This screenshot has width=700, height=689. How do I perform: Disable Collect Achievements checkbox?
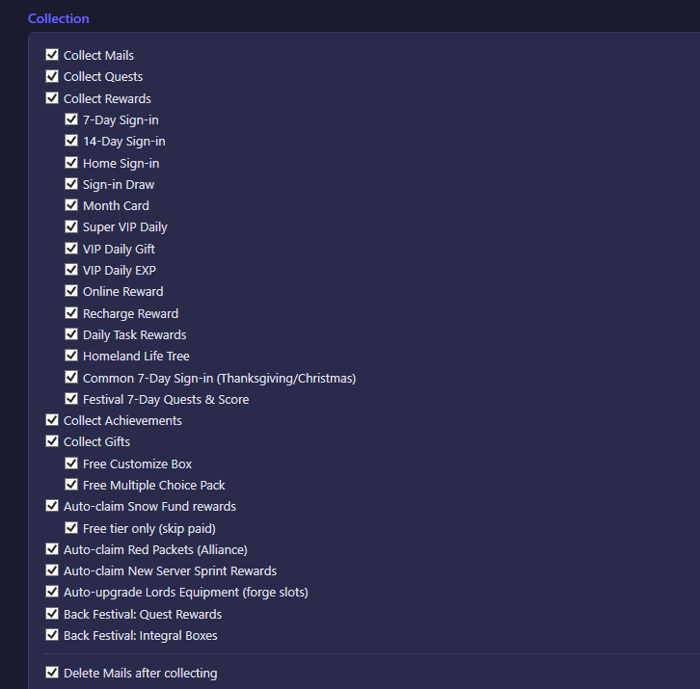52,420
